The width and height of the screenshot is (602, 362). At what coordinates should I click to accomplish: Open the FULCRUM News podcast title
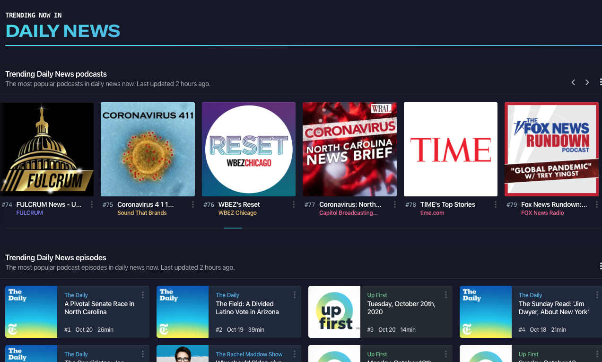[x=49, y=204]
